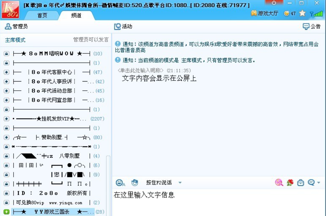Click lock icon beside 8oMM唱响WOW channel
The height and width of the screenshot is (216, 326).
(6, 54)
